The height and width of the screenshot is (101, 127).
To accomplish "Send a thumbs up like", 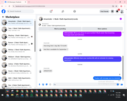I will tap(122, 84).
